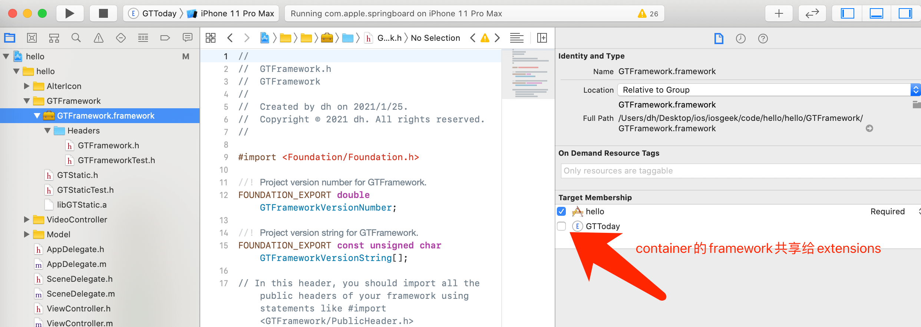Screen dimensions: 921x327
Task: Toggle the navigator panel visibility
Action: (x=847, y=14)
